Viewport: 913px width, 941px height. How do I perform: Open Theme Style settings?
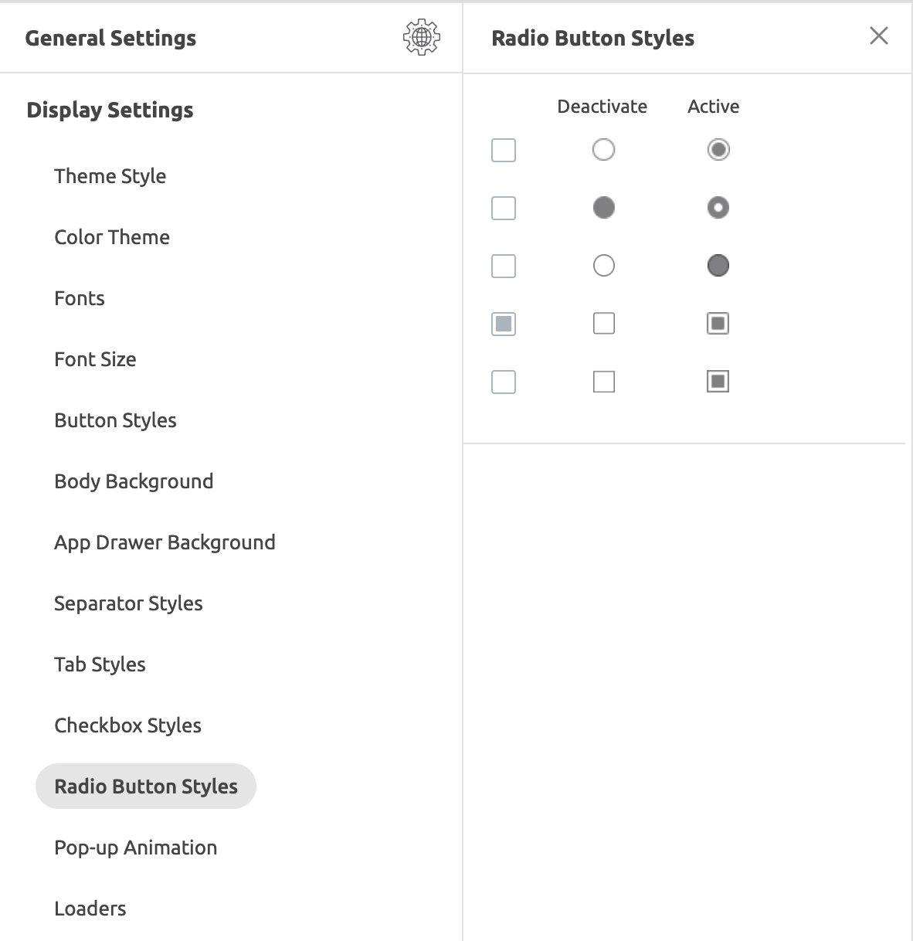pos(110,176)
